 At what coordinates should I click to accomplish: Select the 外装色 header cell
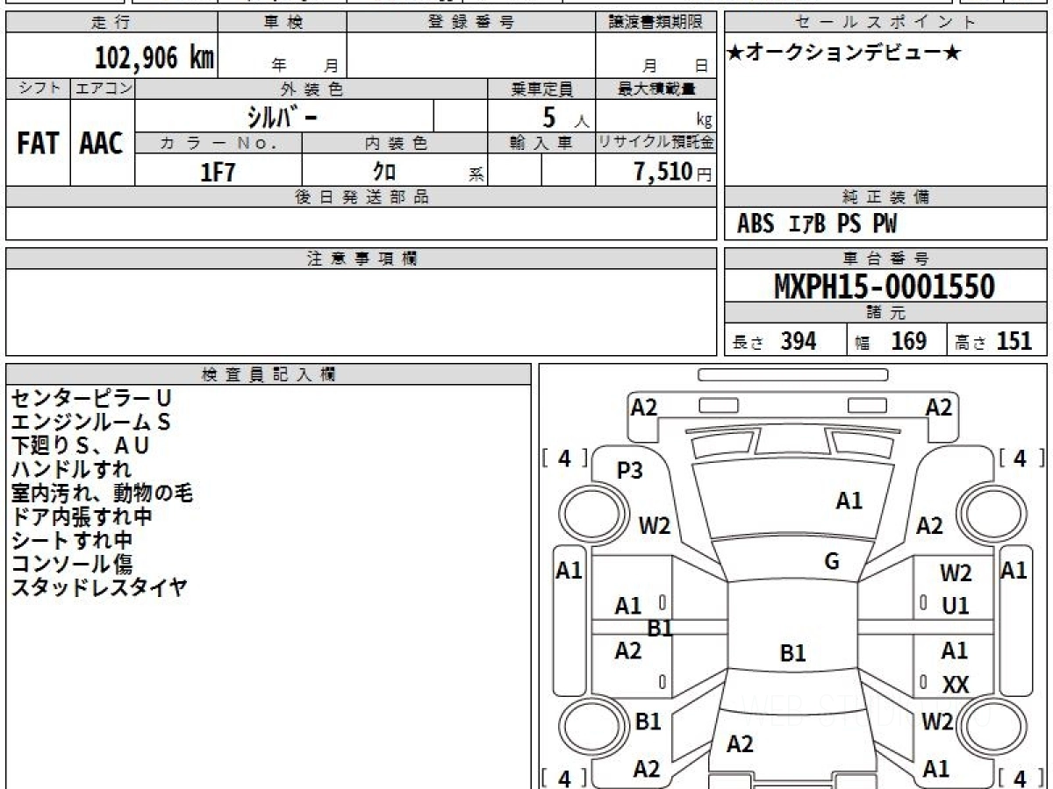tap(312, 89)
